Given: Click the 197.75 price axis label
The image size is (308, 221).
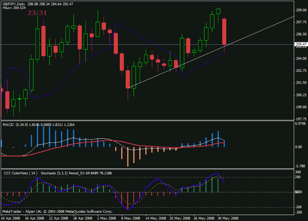Looking at the screenshot, I should [x=301, y=119].
